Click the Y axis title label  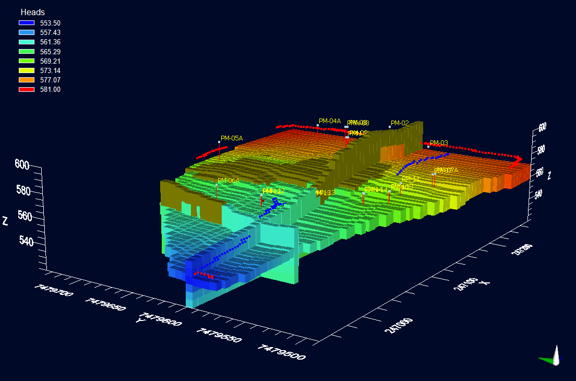[139, 319]
